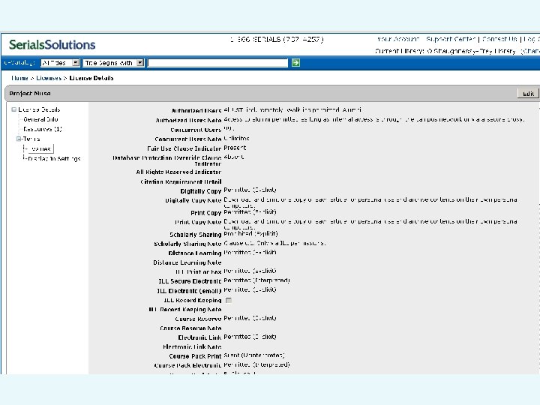Image resolution: width=540 pixels, height=405 pixels.
Task: Click in the e-Catalog search field
Action: tap(217, 63)
